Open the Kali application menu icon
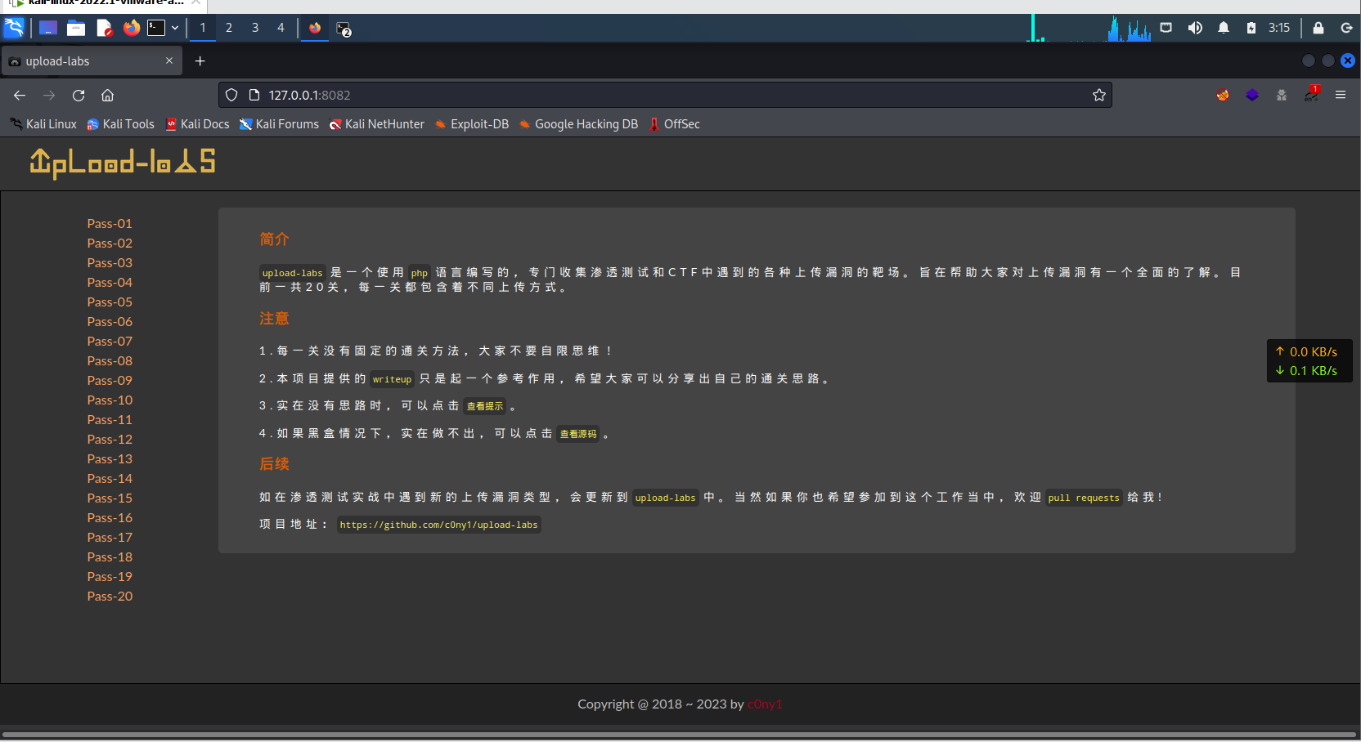Screen dimensions: 1361x742 (x=14, y=28)
